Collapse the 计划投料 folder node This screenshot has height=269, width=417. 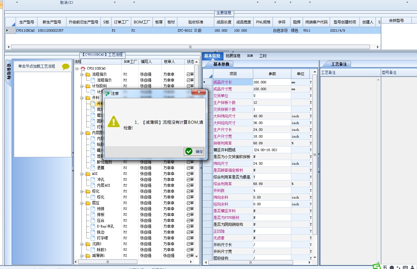[82, 86]
